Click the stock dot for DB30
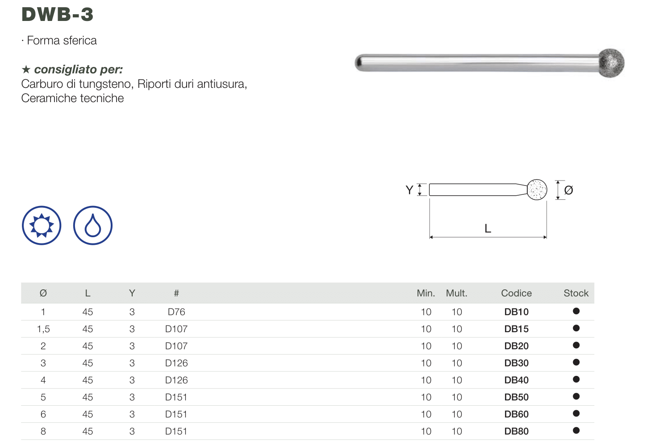Screen dimensions: 659x445 click(576, 363)
